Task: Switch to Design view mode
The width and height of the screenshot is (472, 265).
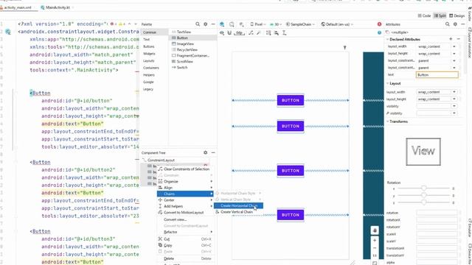Action: 457,15
